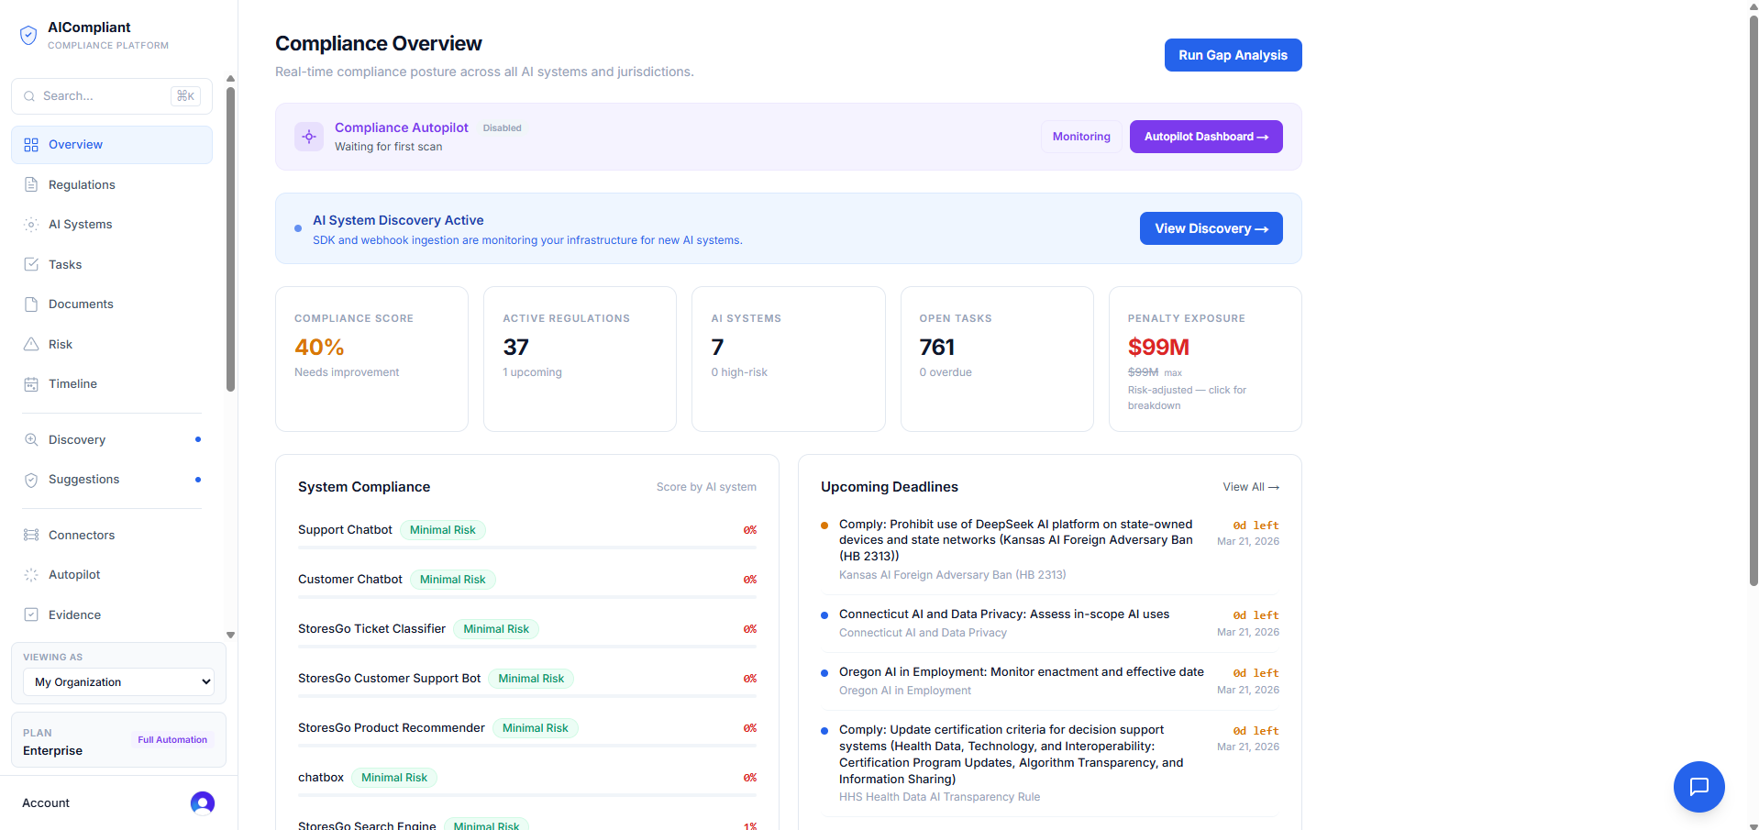Click the Connectors server icon
Image resolution: width=1759 pixels, height=830 pixels.
[x=31, y=536]
